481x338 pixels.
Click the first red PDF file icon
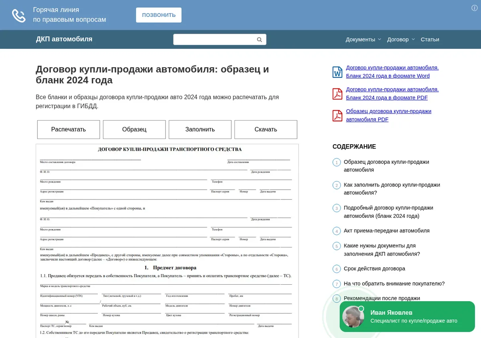point(338,94)
